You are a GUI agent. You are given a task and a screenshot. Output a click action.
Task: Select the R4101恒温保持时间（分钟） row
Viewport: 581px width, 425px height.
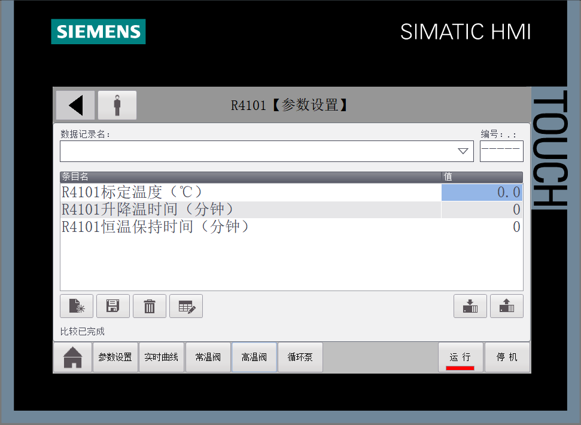291,227
